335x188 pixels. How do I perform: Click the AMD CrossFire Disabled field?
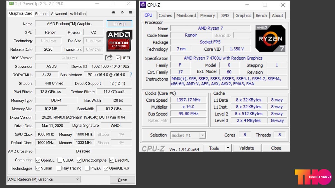click(83, 151)
